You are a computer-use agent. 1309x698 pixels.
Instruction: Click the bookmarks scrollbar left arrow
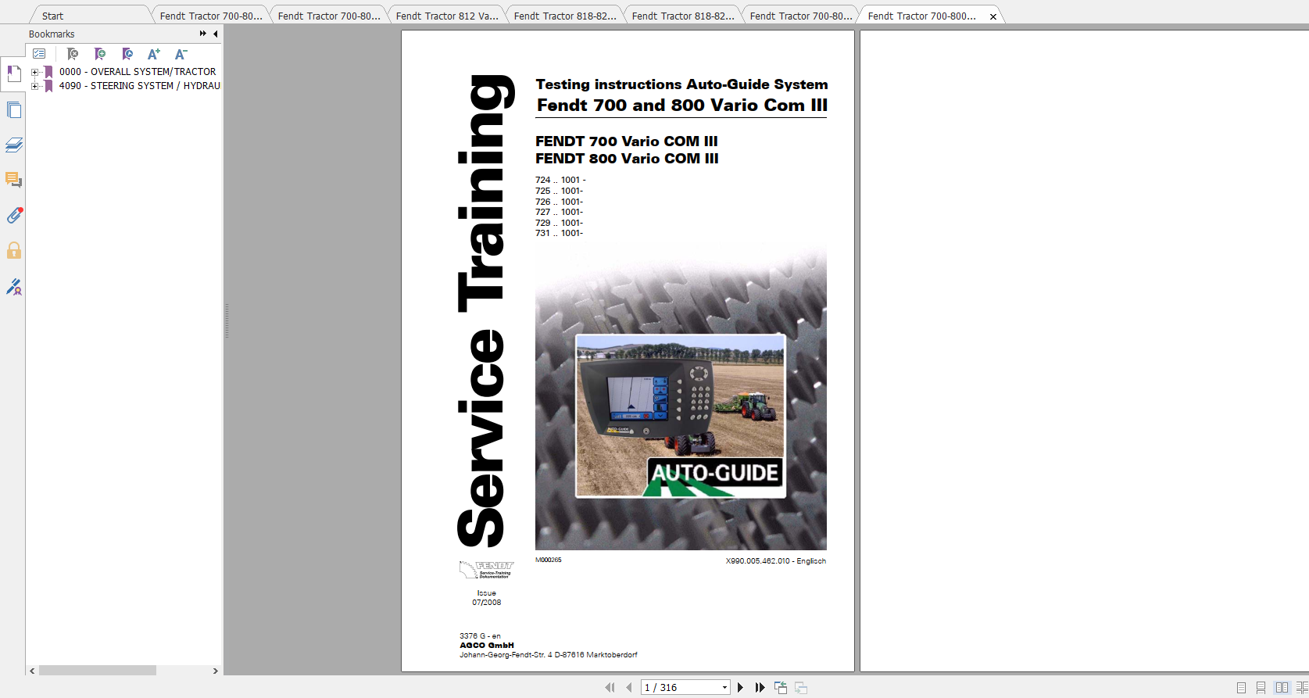click(32, 671)
